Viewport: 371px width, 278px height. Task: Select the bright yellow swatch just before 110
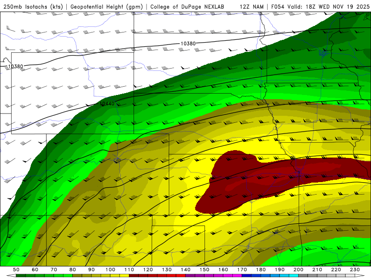[x=124, y=276]
